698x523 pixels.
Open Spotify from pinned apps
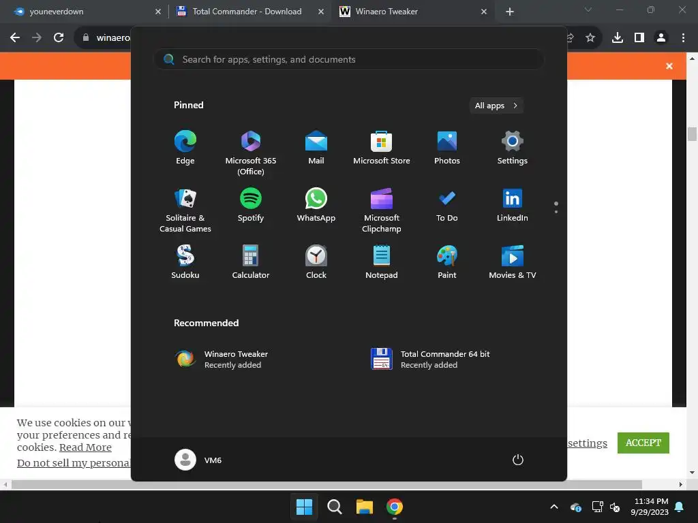pos(251,206)
